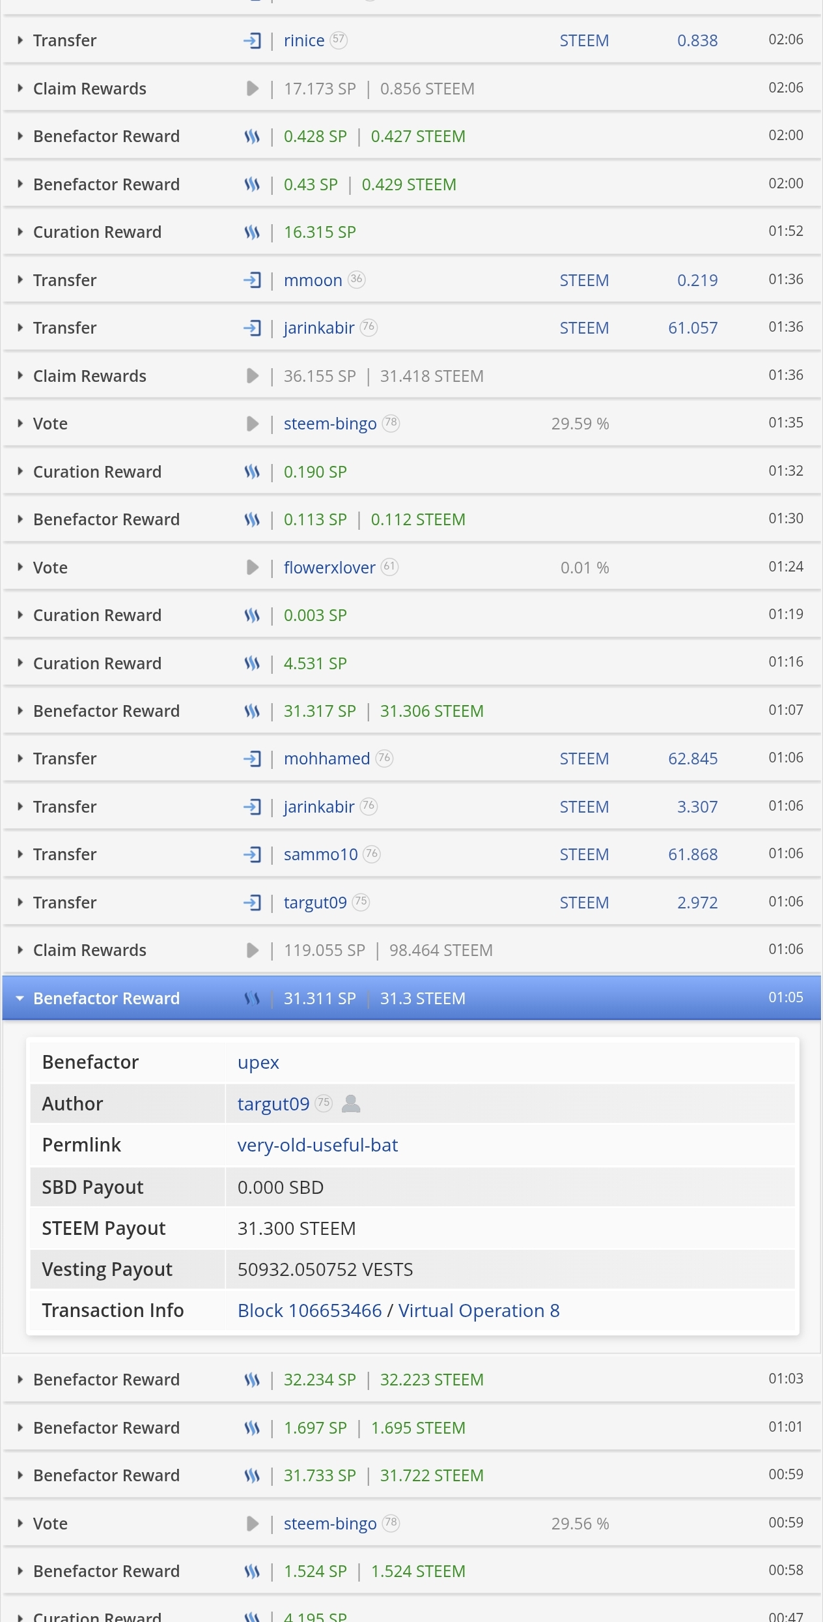Open Virtual Operation 8 link
Viewport: 823px width, 1622px height.
pos(479,1311)
